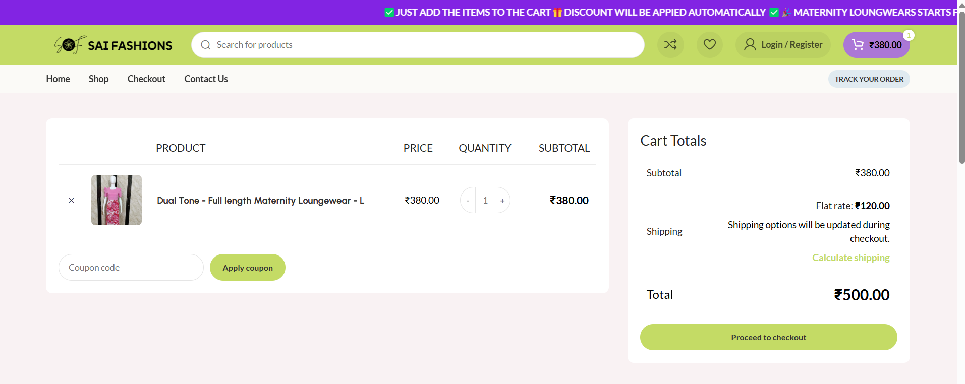Expand the Calculate shipping link
The height and width of the screenshot is (384, 965).
click(850, 258)
